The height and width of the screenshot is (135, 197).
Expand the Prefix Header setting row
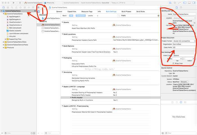71,98
